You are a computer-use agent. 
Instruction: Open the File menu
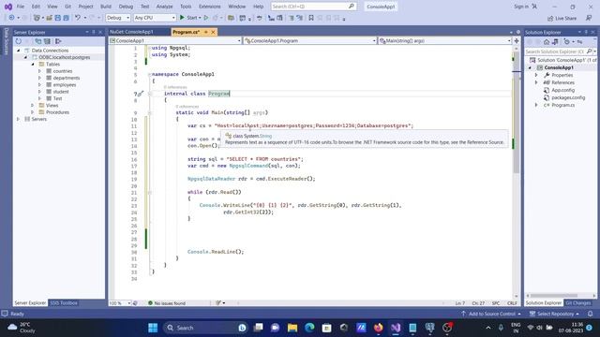[x=21, y=7]
